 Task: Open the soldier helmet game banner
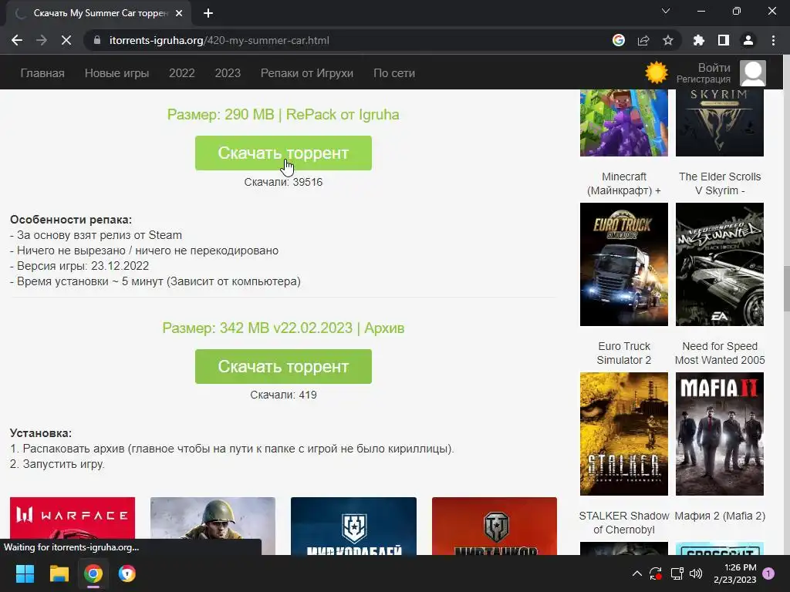[213, 526]
